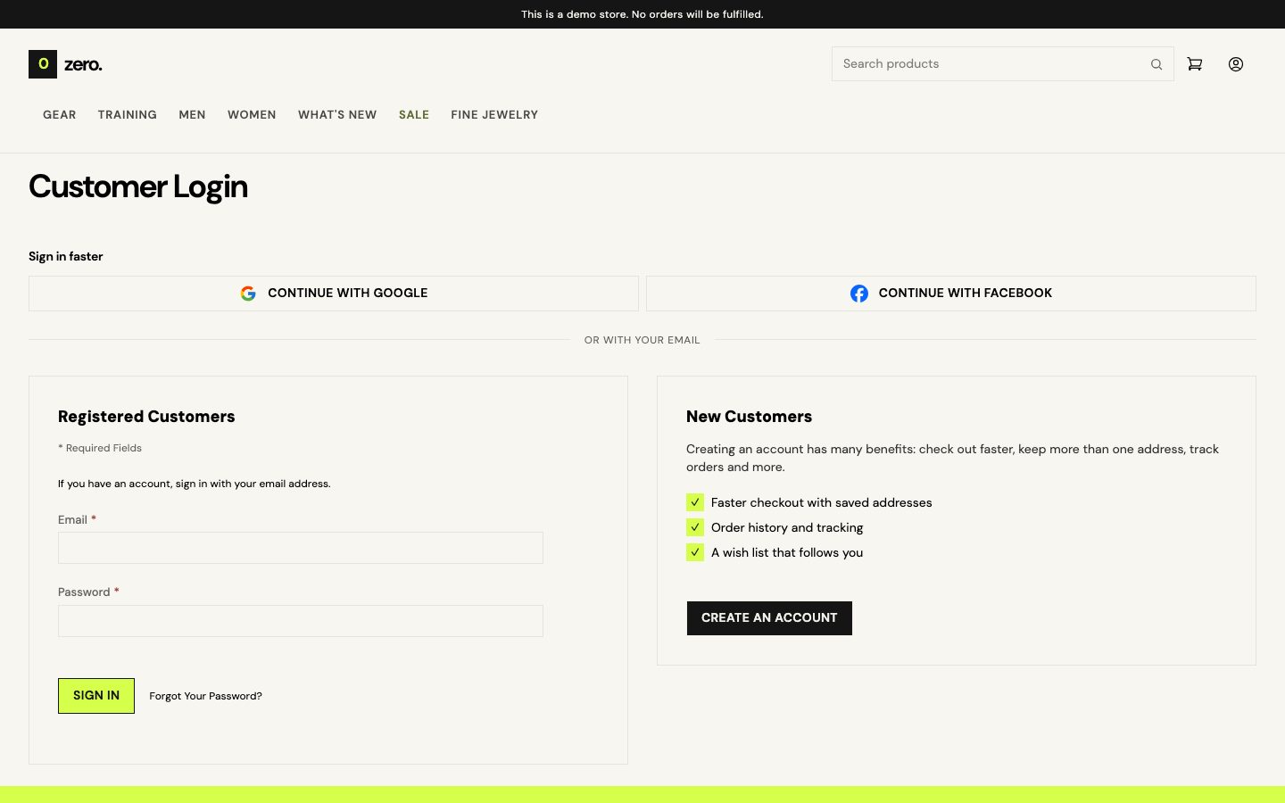Click the Registered Customers heading
The height and width of the screenshot is (803, 1285).
[x=146, y=417]
